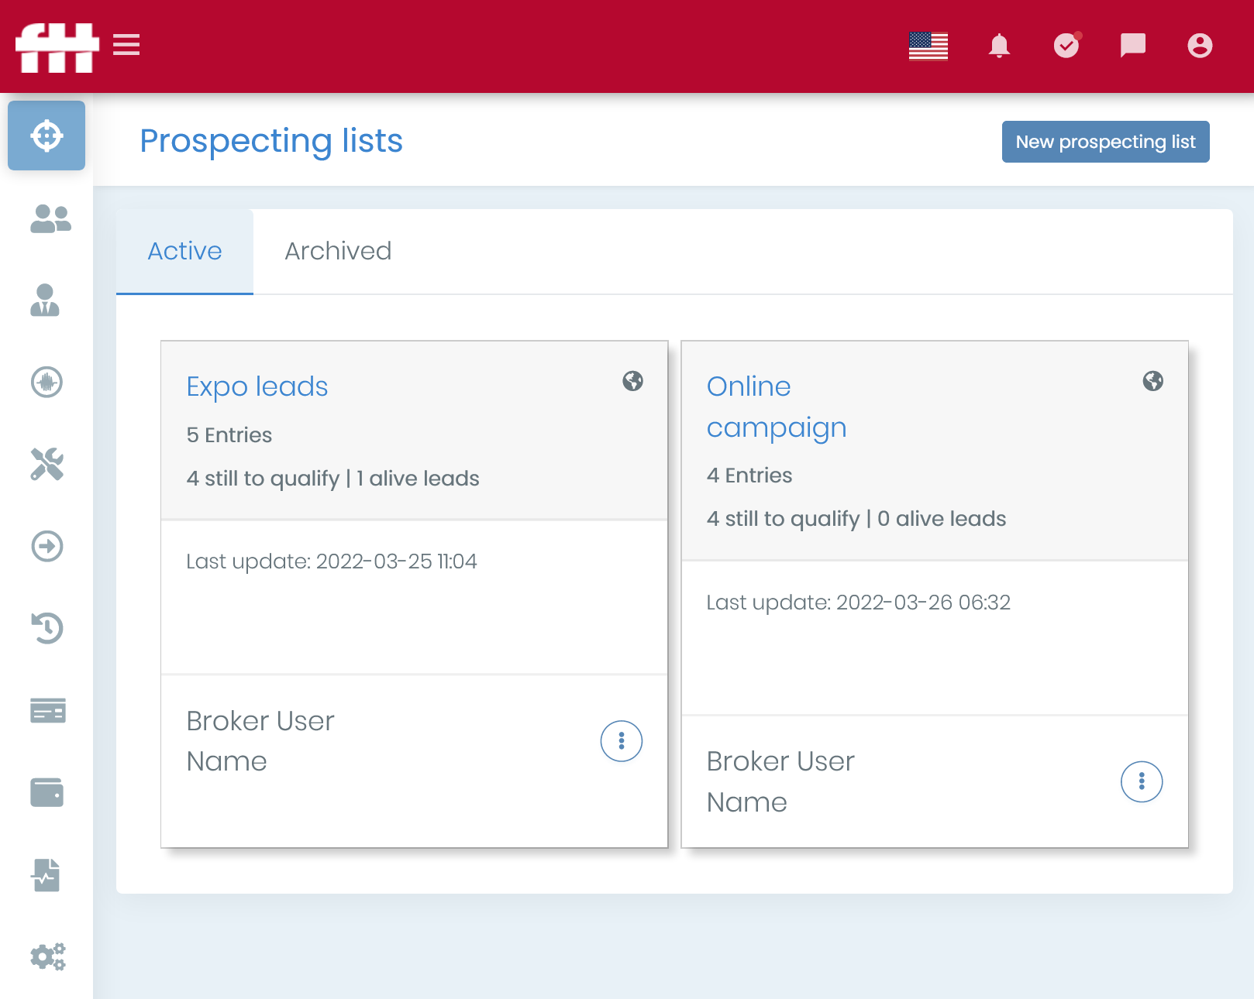The height and width of the screenshot is (999, 1254).
Task: Click '4 still to qualify | 1 alive leads'
Action: [x=333, y=479]
